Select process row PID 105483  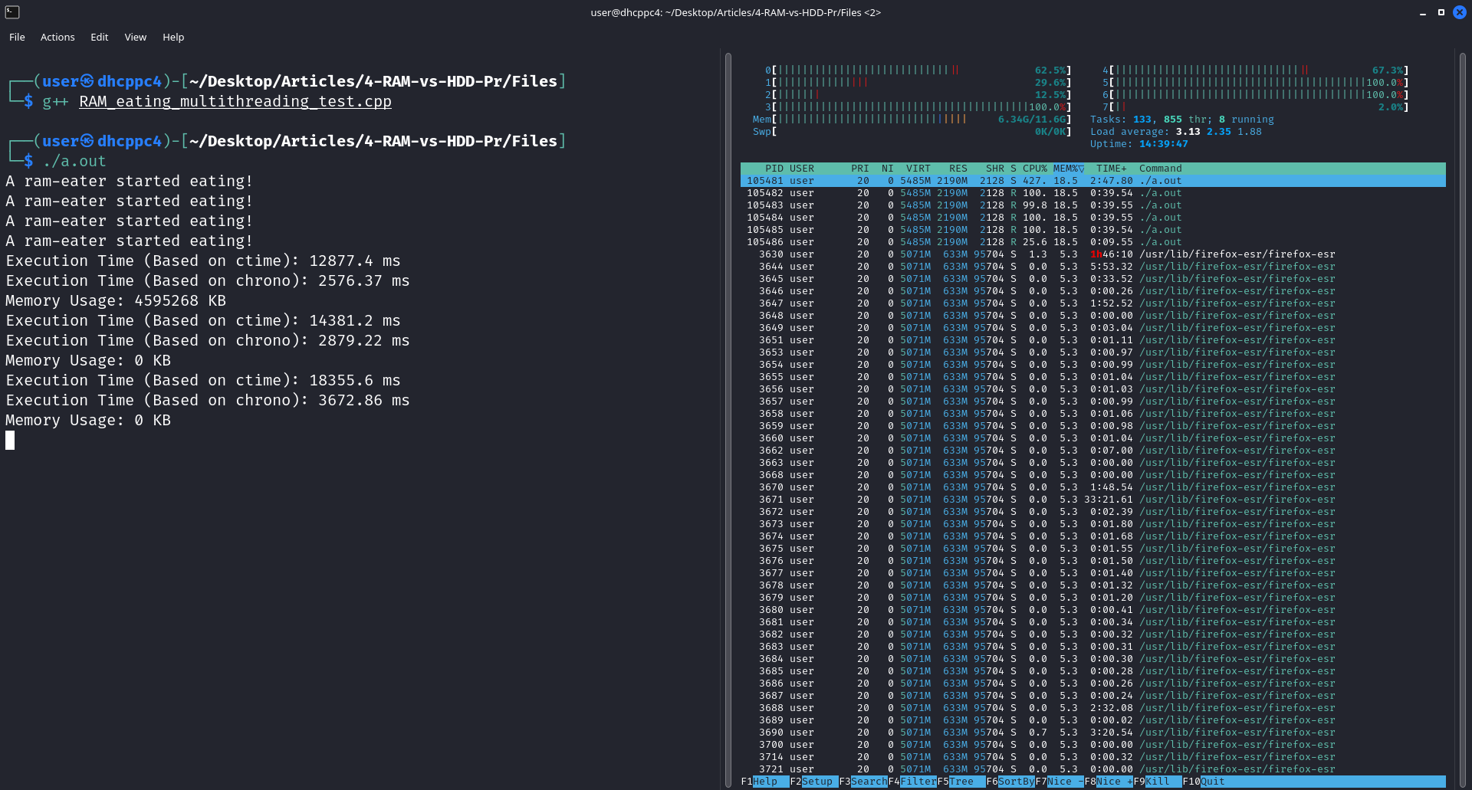[1093, 205]
